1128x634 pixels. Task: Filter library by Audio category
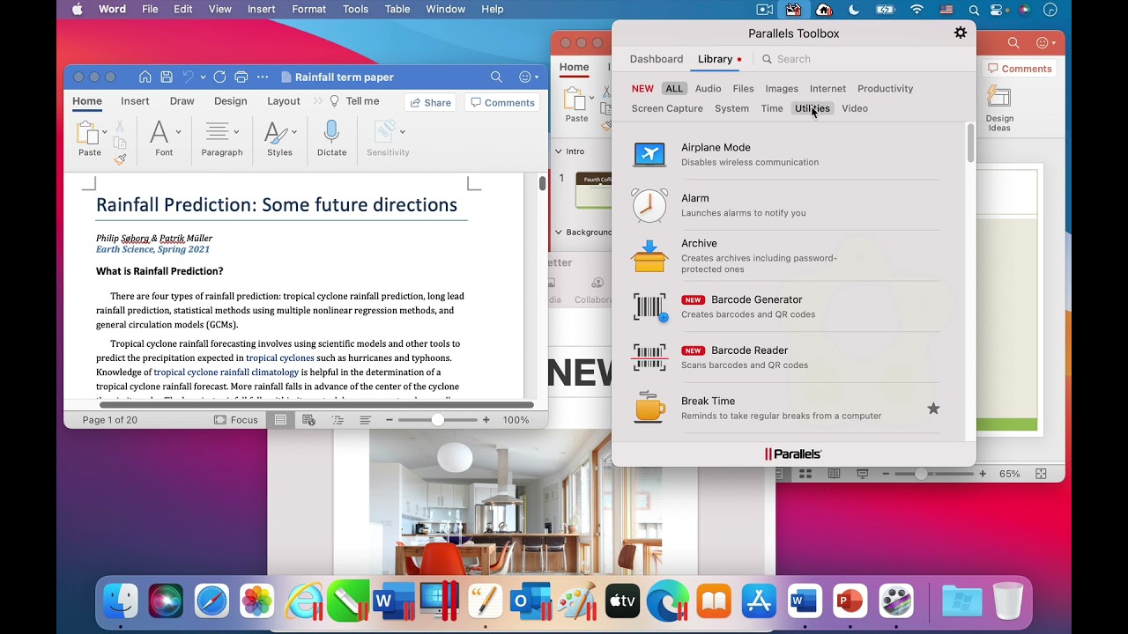tap(708, 88)
